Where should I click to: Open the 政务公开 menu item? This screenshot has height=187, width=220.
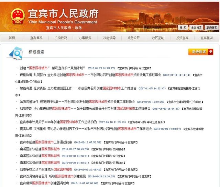point(134,38)
